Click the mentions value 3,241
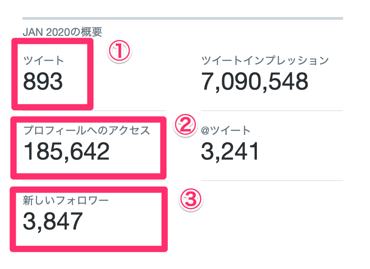The height and width of the screenshot is (269, 370). [230, 152]
